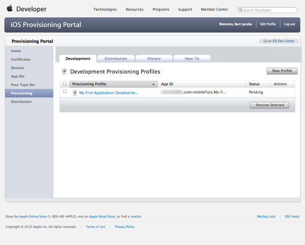Click the Pending status text
The width and height of the screenshot is (305, 245).
pyautogui.click(x=256, y=92)
